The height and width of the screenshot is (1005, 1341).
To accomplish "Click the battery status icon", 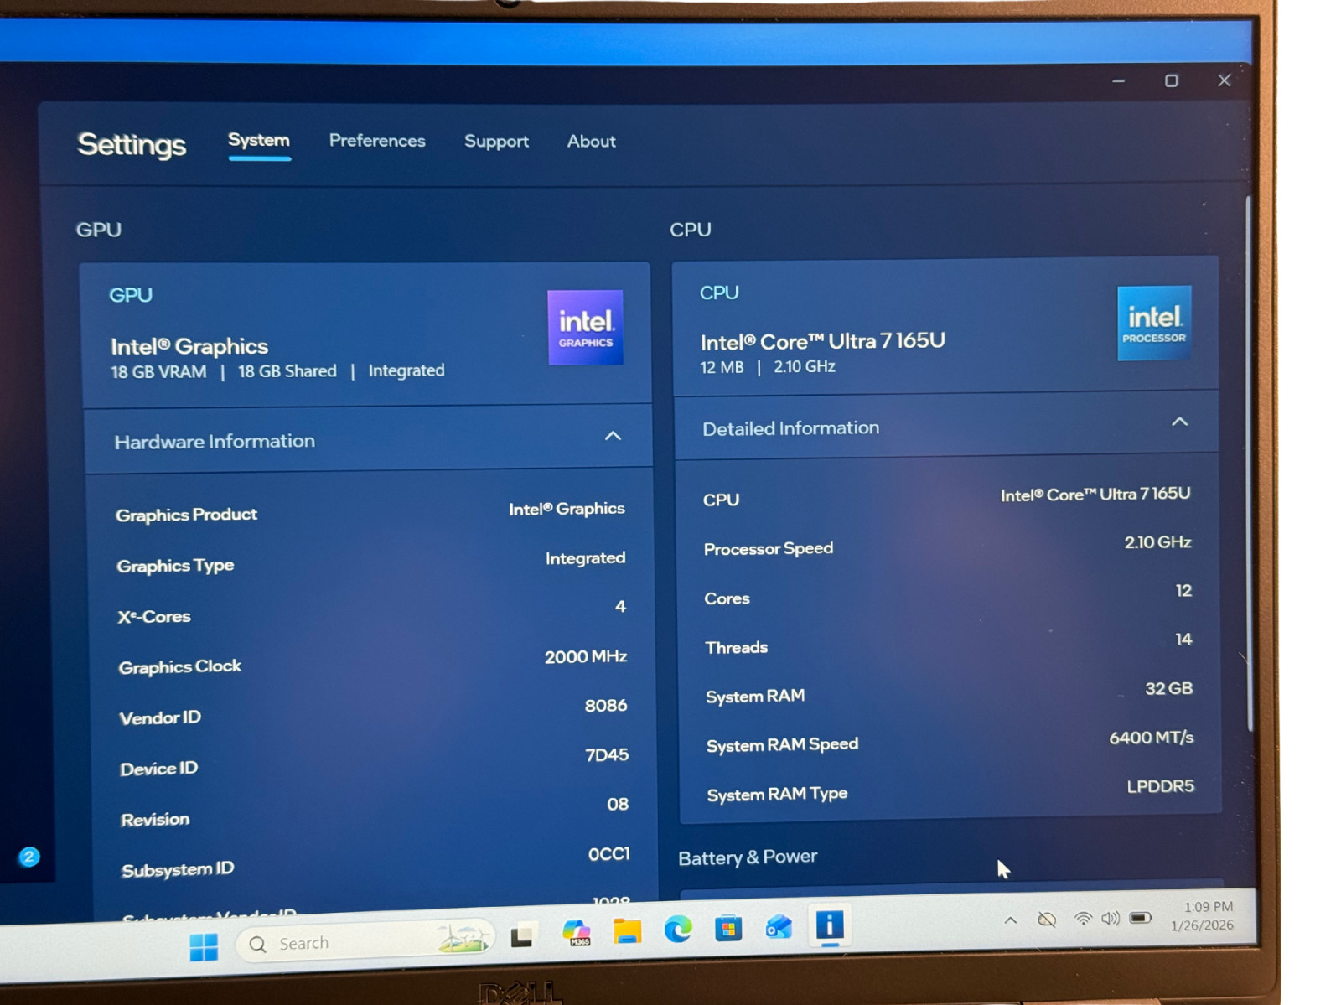I will (1140, 918).
